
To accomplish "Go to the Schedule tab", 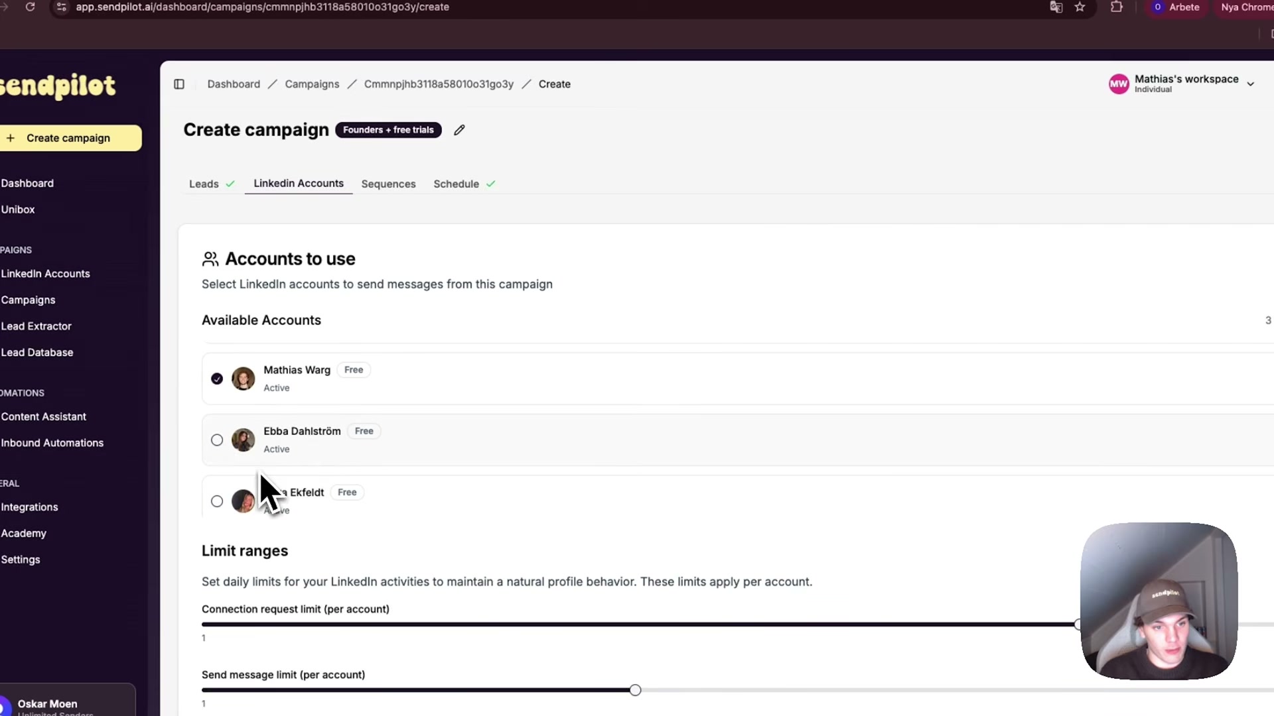I will coord(464,184).
